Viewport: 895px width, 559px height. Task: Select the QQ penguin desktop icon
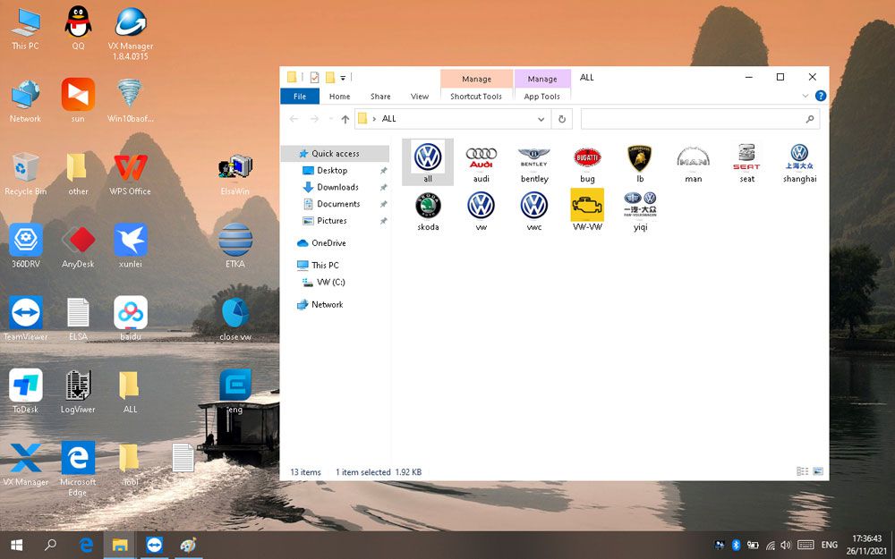[78, 28]
